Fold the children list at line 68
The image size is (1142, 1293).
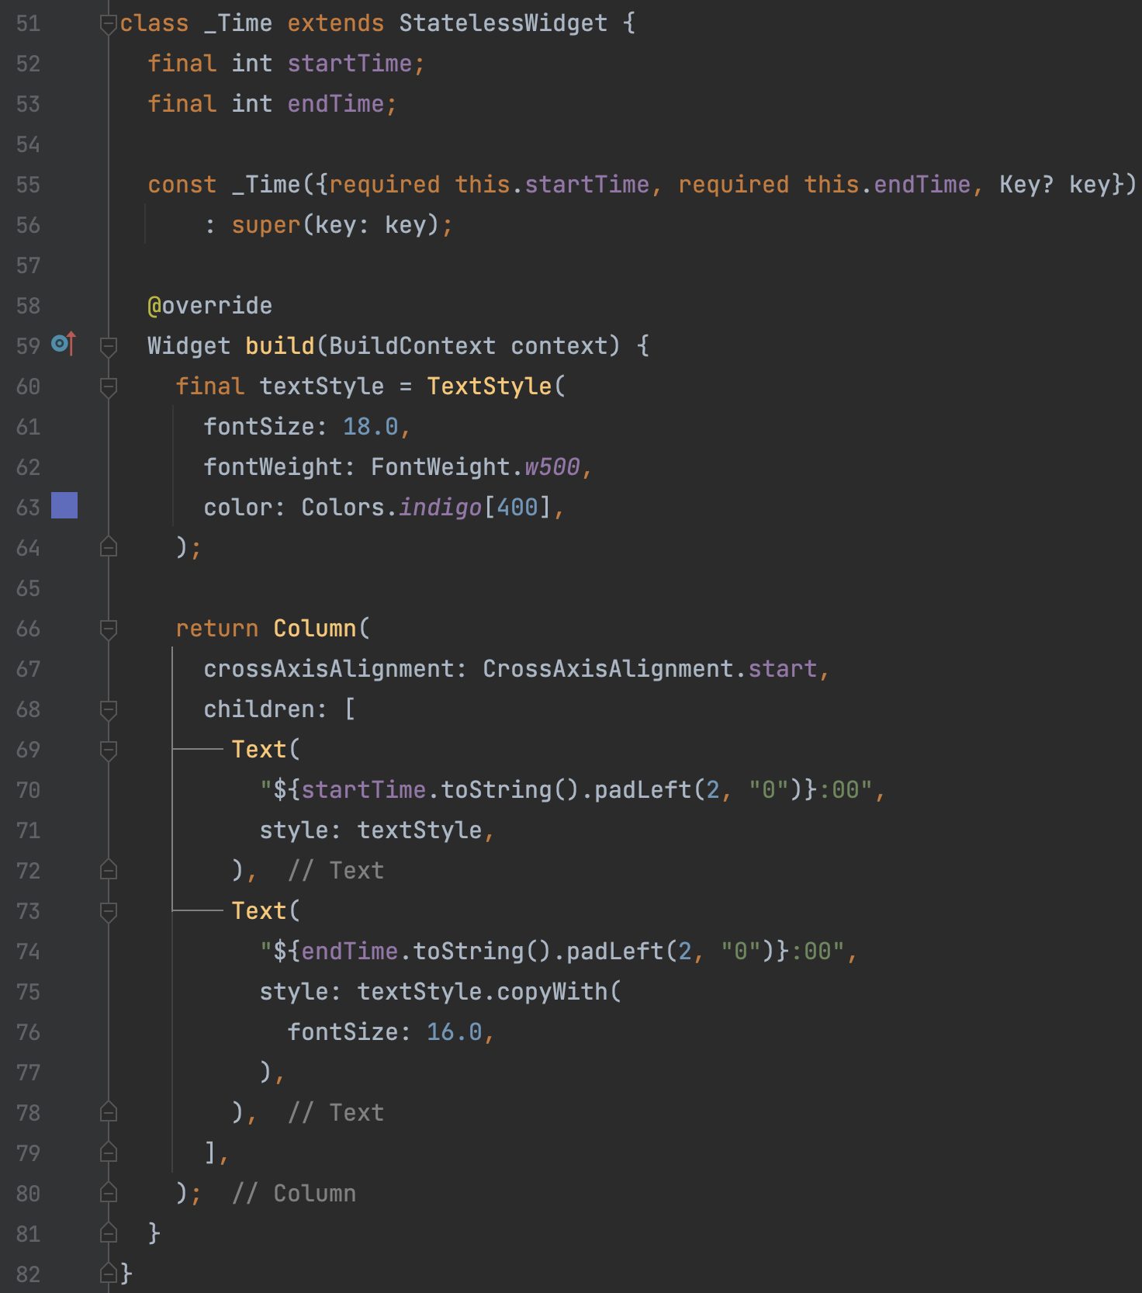click(109, 709)
